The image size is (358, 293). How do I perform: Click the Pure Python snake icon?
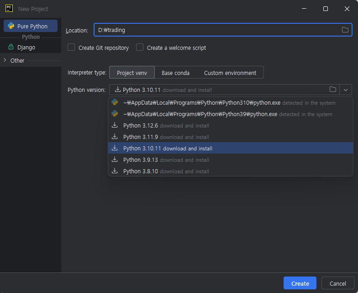11,26
